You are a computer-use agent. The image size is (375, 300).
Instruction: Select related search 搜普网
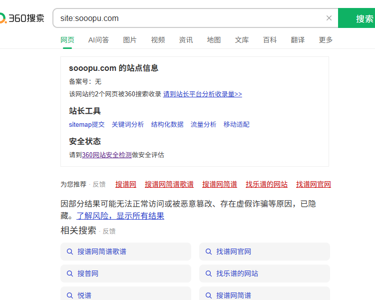click(126, 274)
